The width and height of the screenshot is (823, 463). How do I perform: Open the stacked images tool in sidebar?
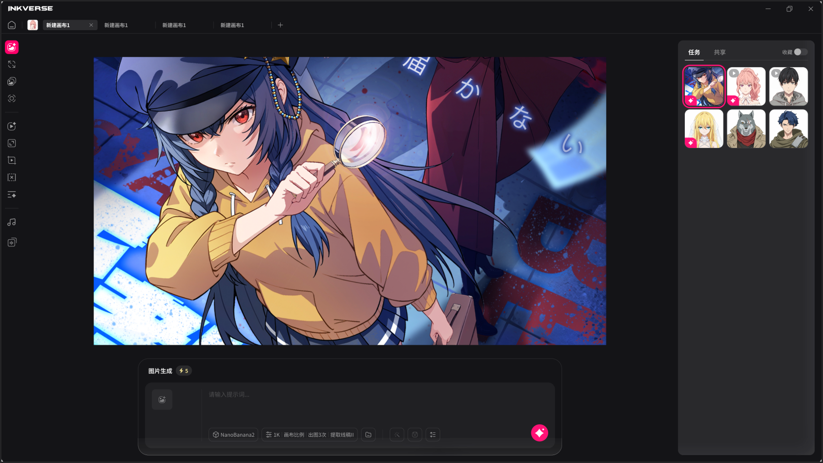tap(12, 82)
